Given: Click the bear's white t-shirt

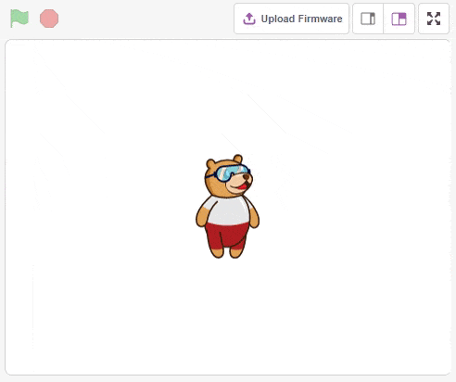Looking at the screenshot, I should [x=229, y=210].
